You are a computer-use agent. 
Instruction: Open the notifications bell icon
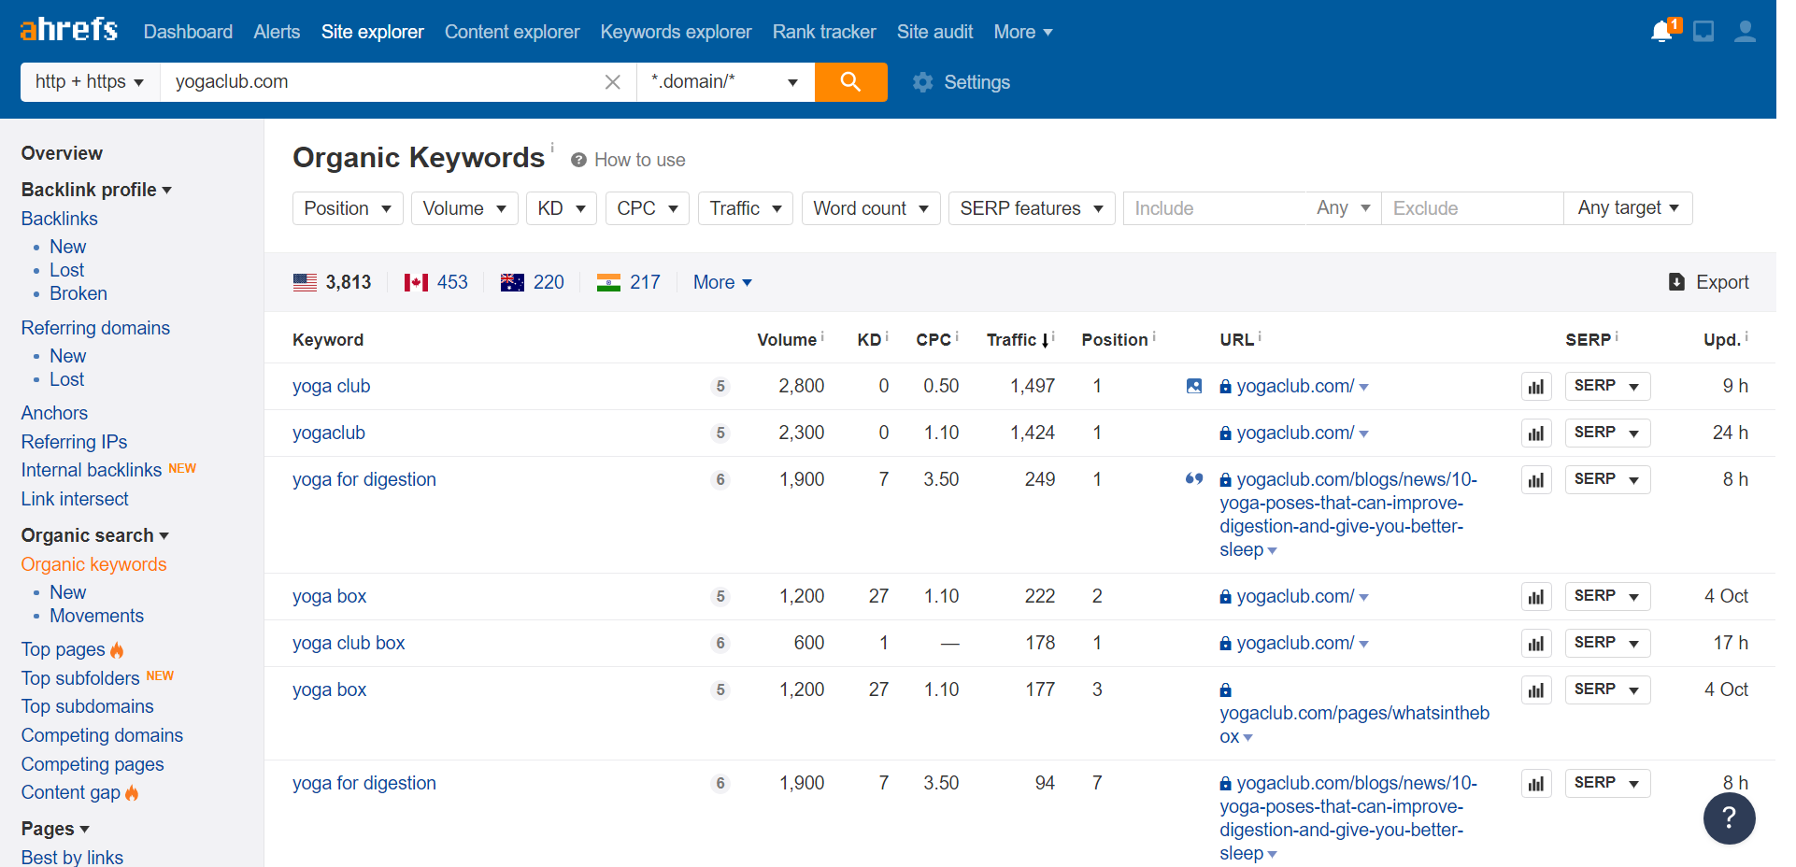point(1663,31)
